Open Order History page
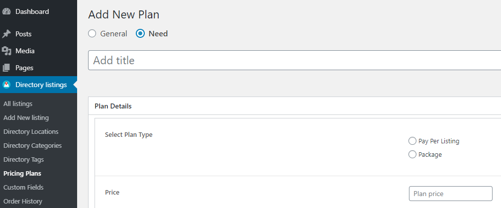The width and height of the screenshot is (501, 208). coord(23,202)
